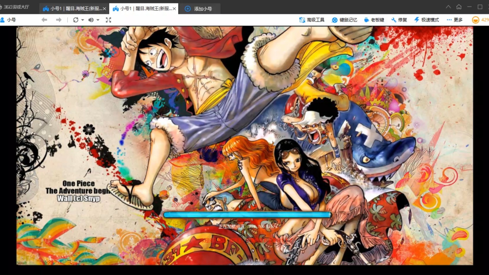Close the active second 小号1 tab
The image size is (489, 275).
point(174,9)
